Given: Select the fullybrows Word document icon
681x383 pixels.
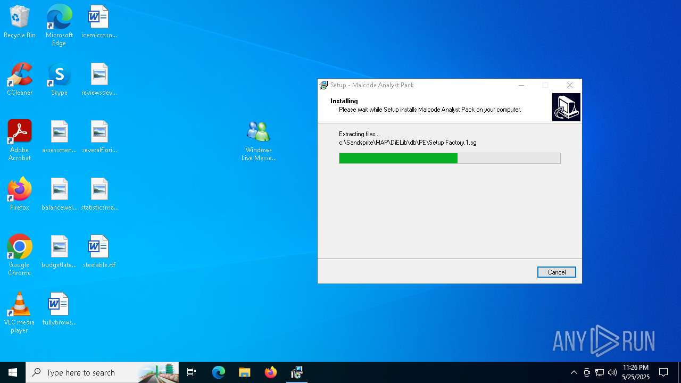Looking at the screenshot, I should (x=59, y=310).
